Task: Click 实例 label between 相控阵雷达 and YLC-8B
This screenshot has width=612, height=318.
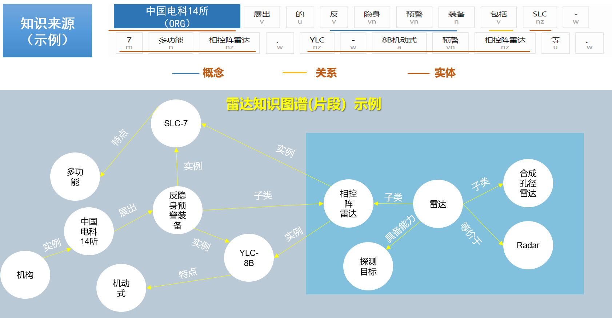Action: click(x=294, y=234)
